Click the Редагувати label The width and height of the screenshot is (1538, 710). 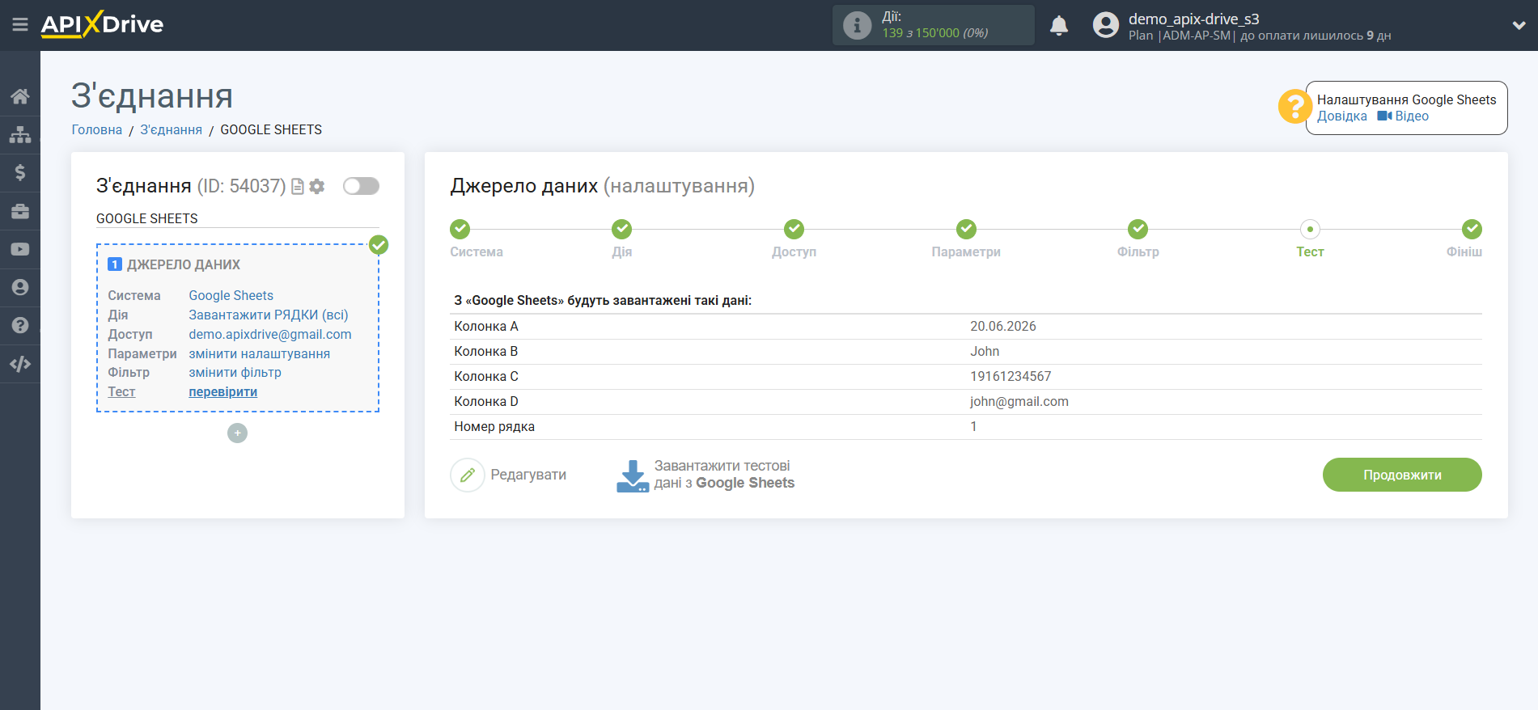click(528, 475)
